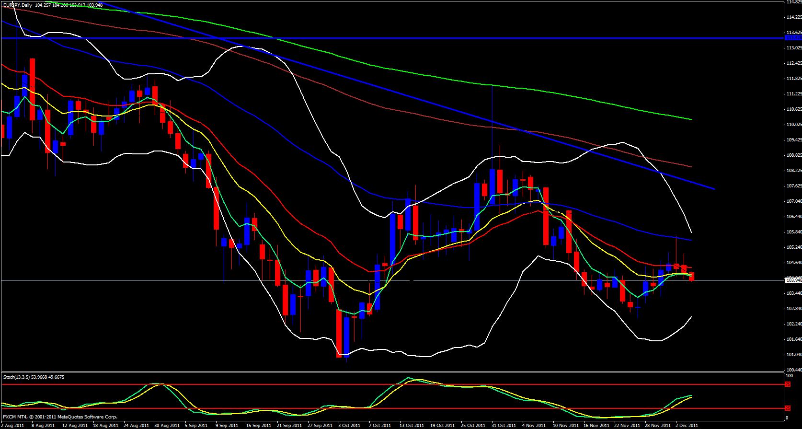Click the 111.225 price scale label
Image resolution: width=802 pixels, height=429 pixels.
(793, 94)
